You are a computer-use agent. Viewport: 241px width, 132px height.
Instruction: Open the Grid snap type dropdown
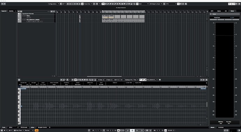pyautogui.click(x=144, y=4)
